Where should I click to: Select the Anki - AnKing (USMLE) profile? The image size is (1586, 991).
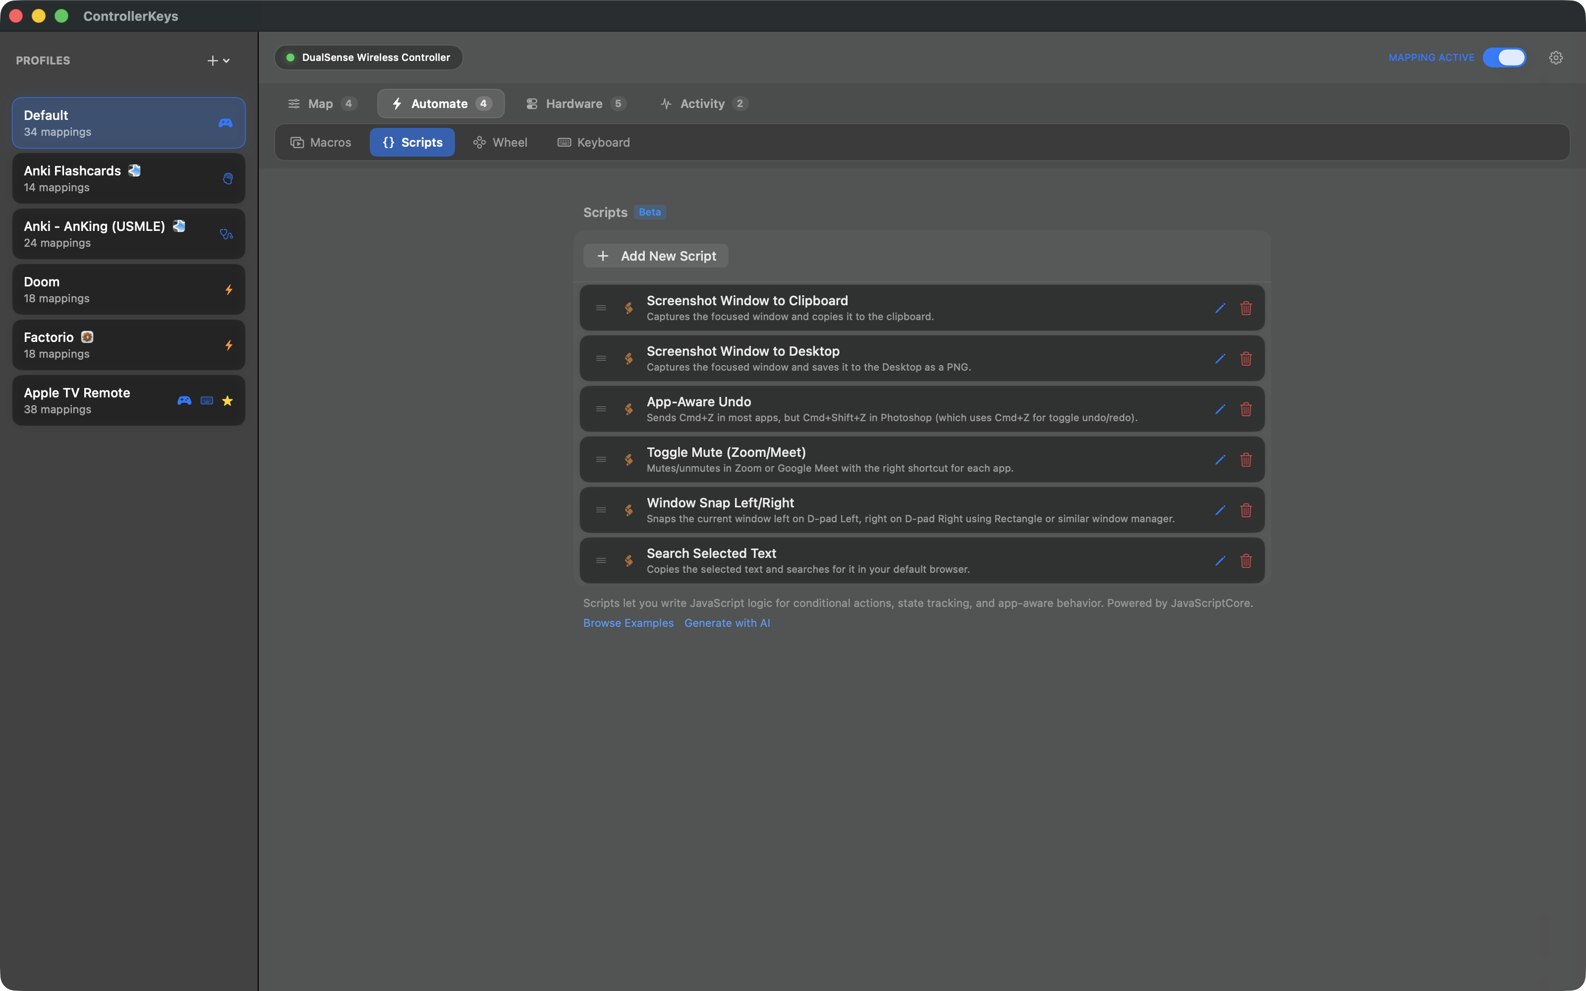128,234
